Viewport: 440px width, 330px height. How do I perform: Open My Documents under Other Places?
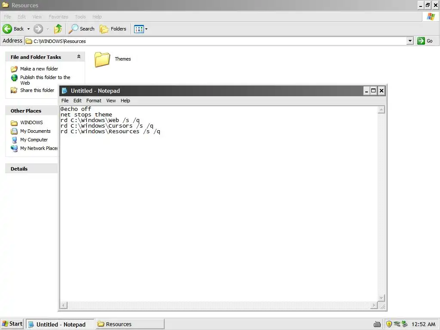coord(35,131)
